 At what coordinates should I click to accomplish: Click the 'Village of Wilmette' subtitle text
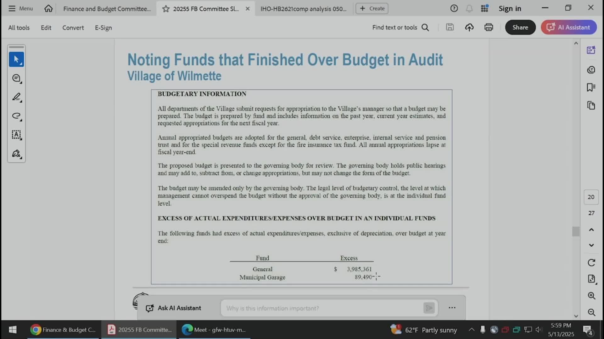[174, 76]
